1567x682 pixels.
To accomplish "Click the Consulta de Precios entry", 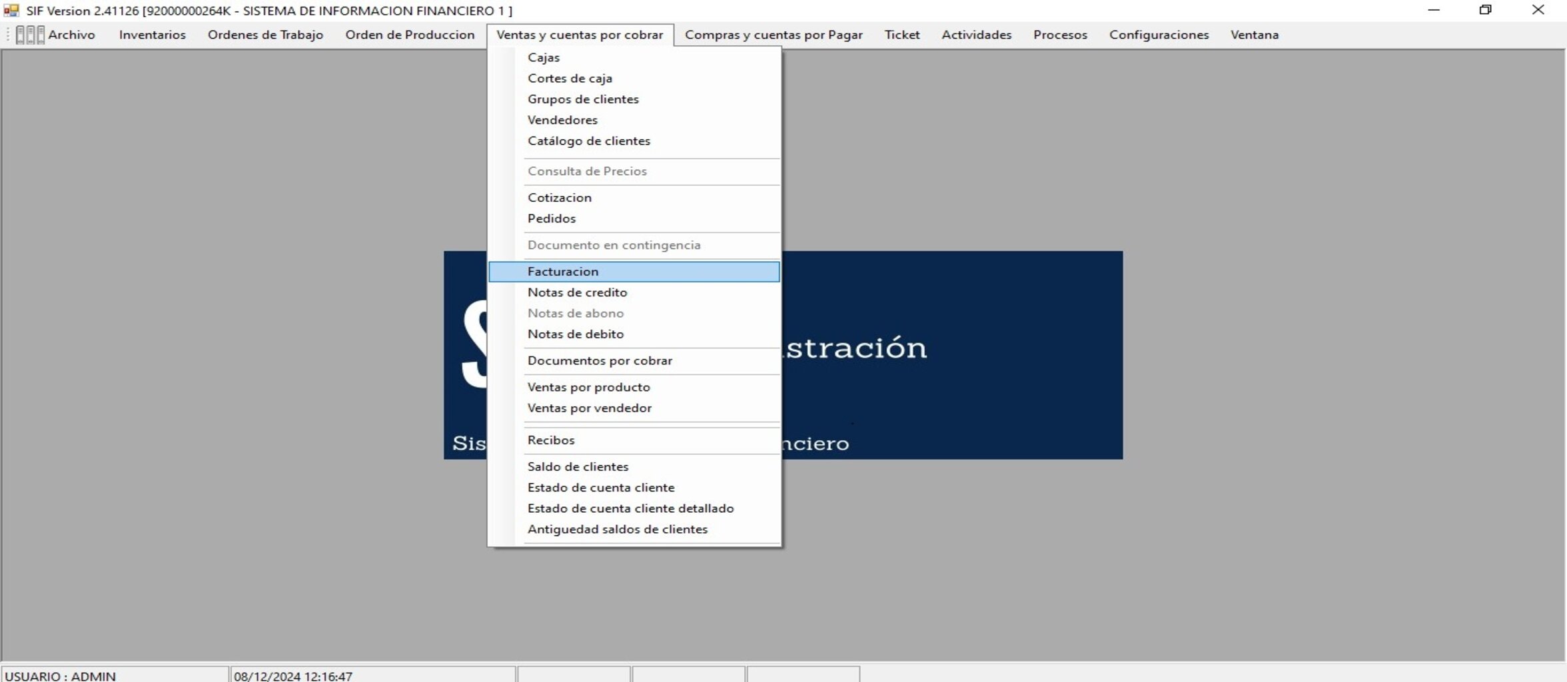I will tap(634, 171).
